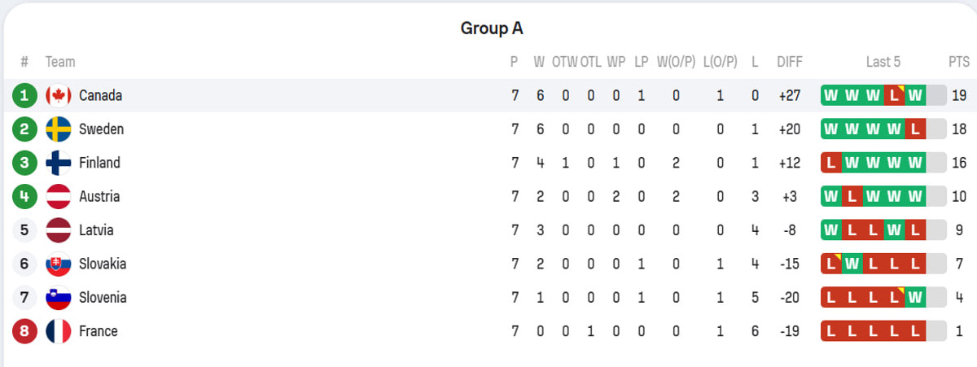Click the Sweden flag icon

coord(58,129)
